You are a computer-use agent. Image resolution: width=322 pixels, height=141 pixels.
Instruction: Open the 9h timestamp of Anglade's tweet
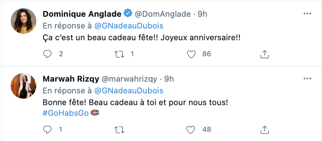click(202, 14)
